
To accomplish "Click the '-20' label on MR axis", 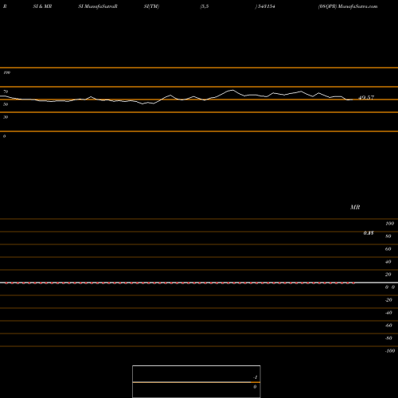I will point(388,300).
